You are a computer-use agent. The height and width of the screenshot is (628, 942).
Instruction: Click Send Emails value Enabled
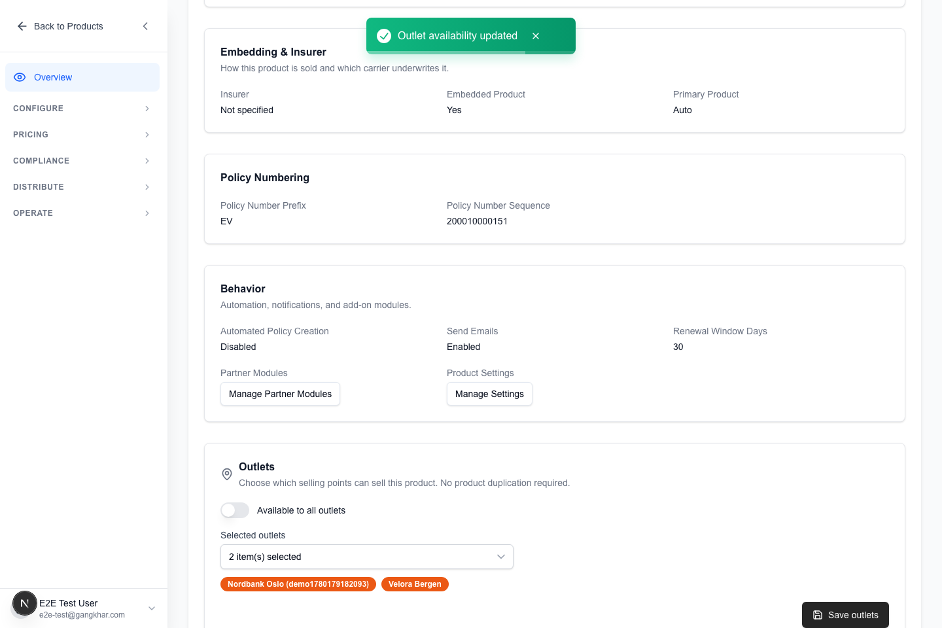click(463, 347)
